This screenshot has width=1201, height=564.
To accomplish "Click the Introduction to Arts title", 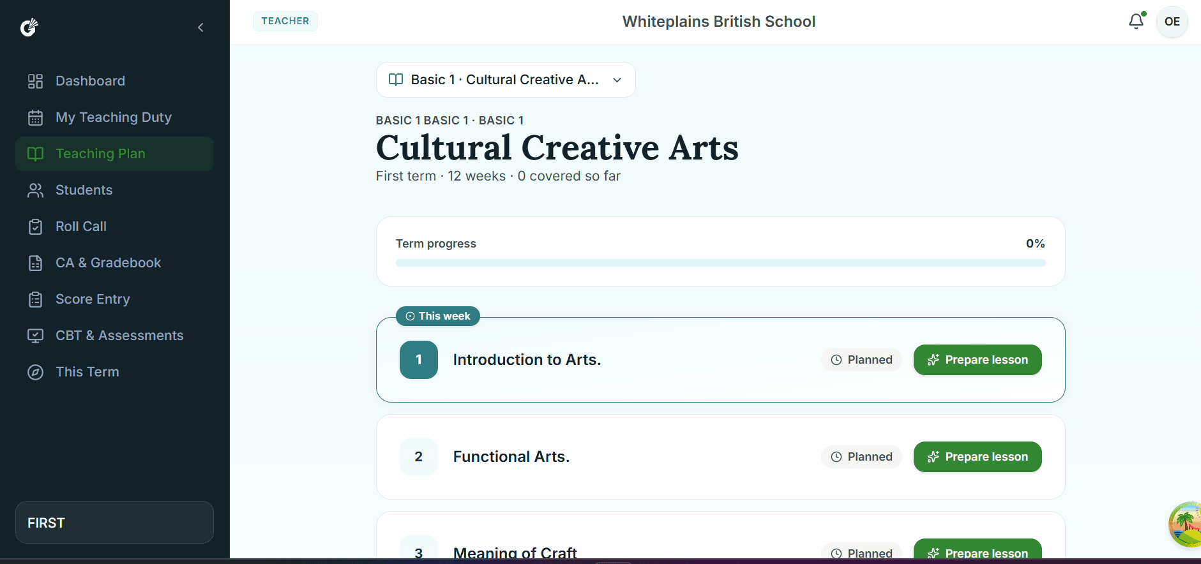I will click(x=527, y=360).
